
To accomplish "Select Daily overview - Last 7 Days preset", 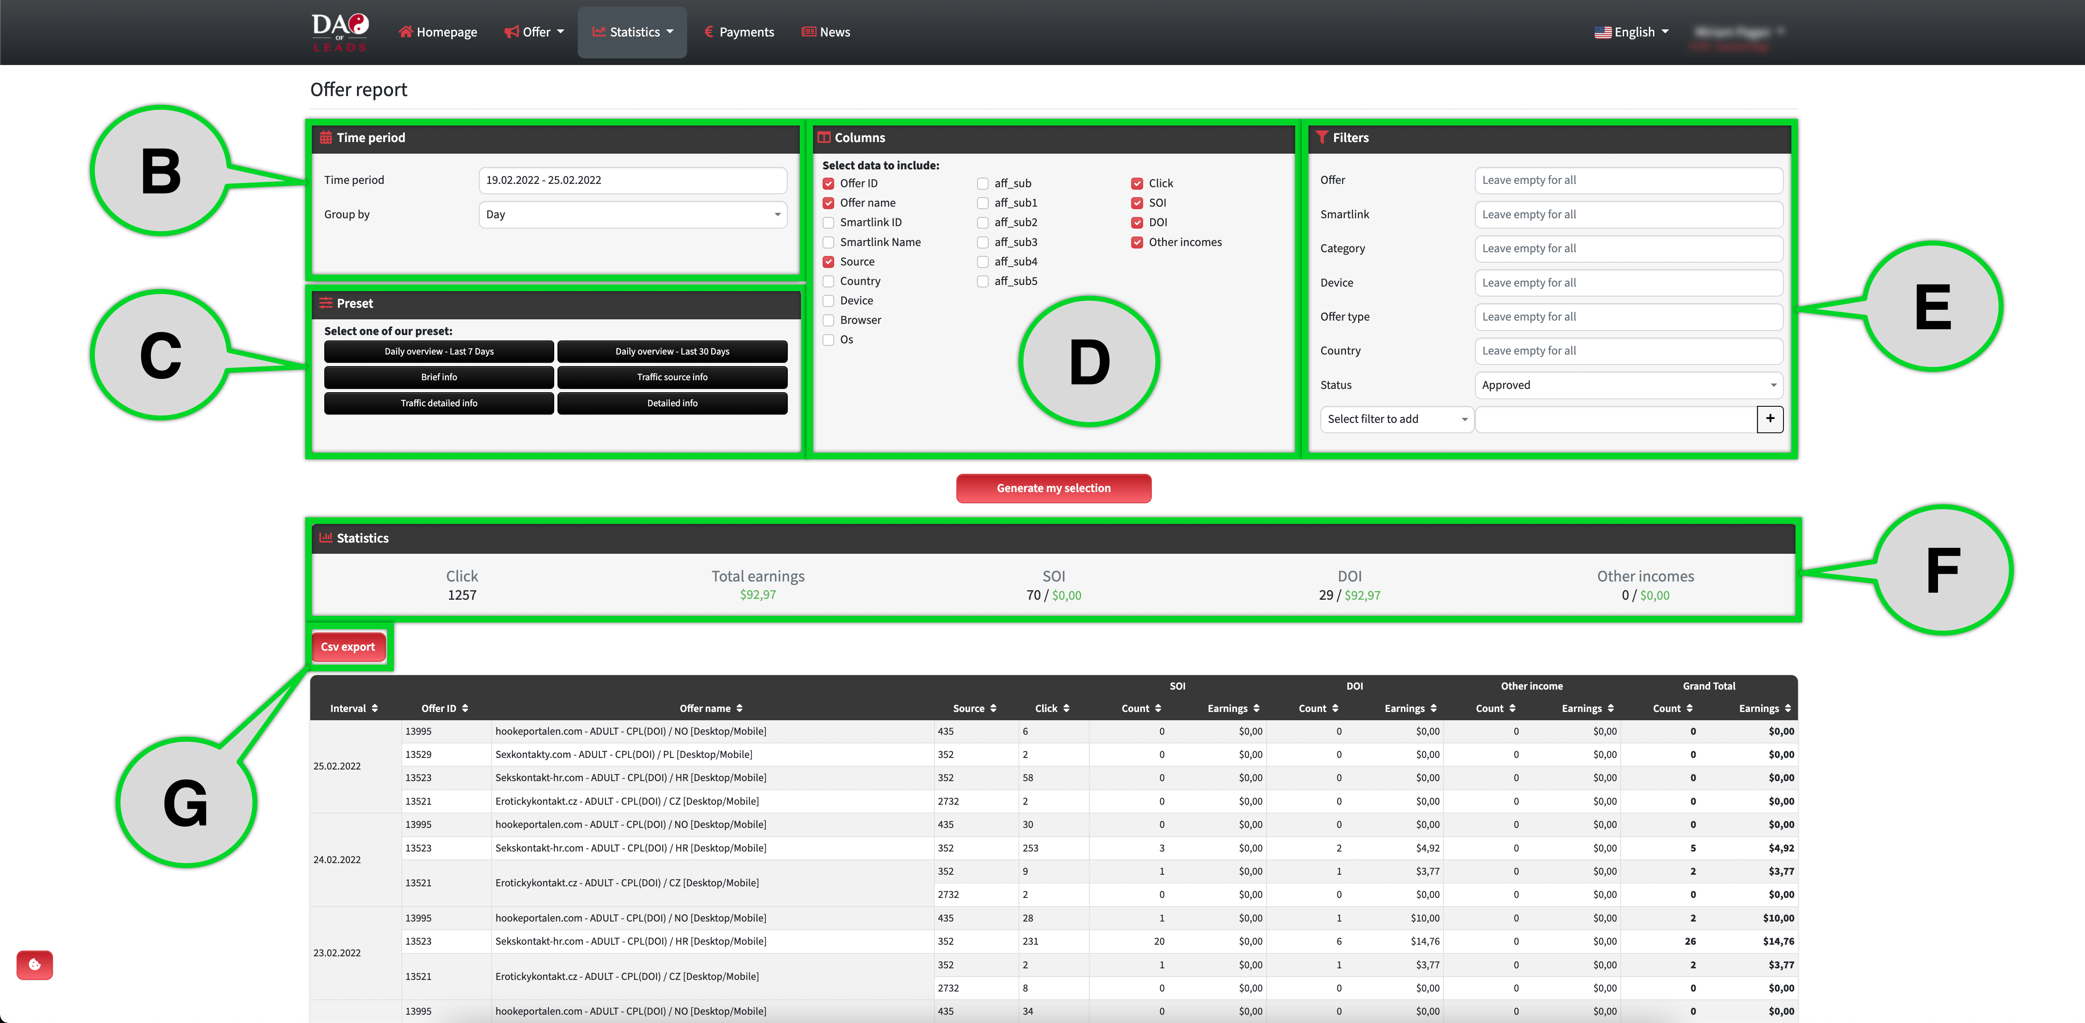I will point(439,351).
